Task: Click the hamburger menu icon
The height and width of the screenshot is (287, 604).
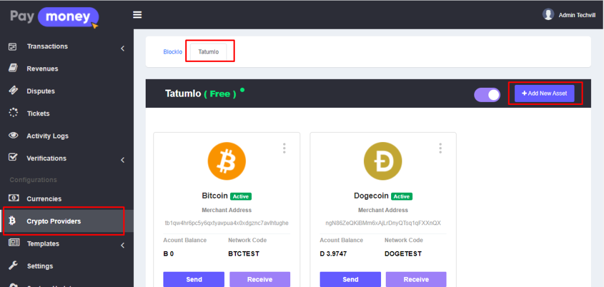Action: [x=137, y=15]
